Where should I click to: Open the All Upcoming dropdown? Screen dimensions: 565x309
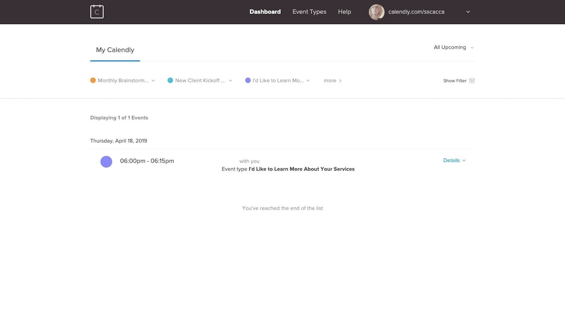(x=454, y=47)
